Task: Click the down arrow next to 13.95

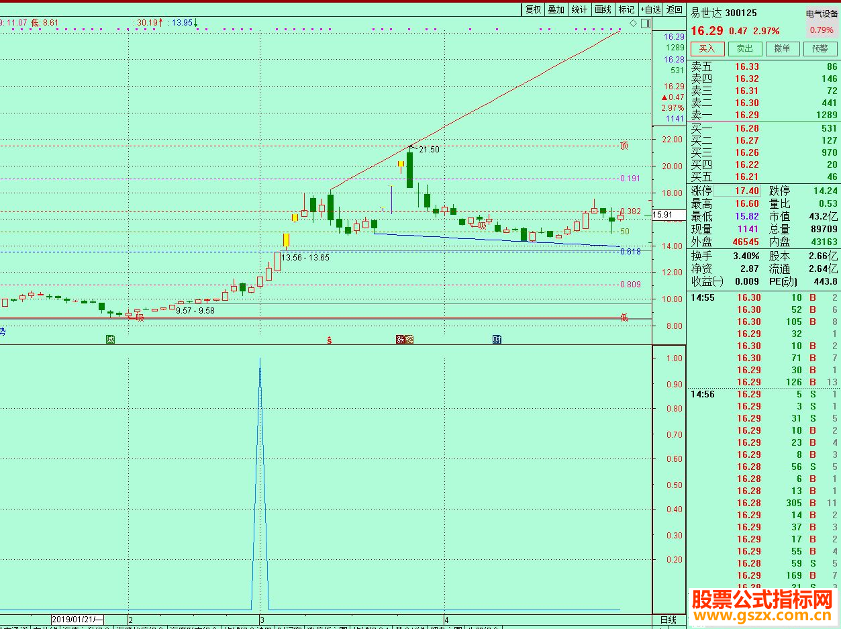Action: click(x=196, y=23)
